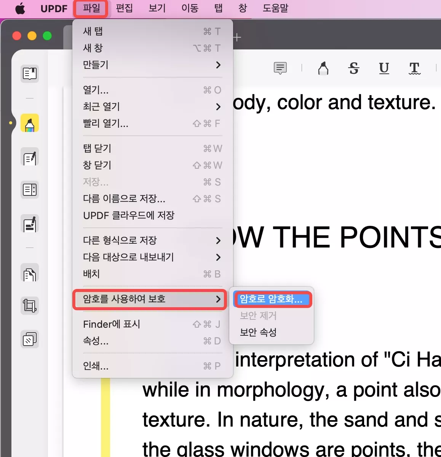441x457 pixels.
Task: Open the 편집 menu
Action: pos(124,8)
